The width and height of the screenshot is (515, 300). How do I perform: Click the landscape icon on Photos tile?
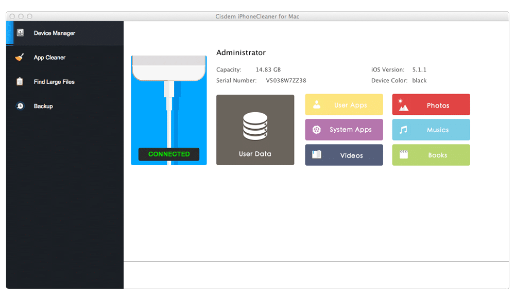tap(403, 105)
